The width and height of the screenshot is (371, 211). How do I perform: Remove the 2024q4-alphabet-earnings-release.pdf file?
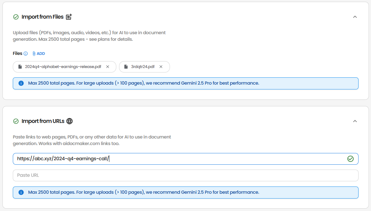[x=108, y=67]
